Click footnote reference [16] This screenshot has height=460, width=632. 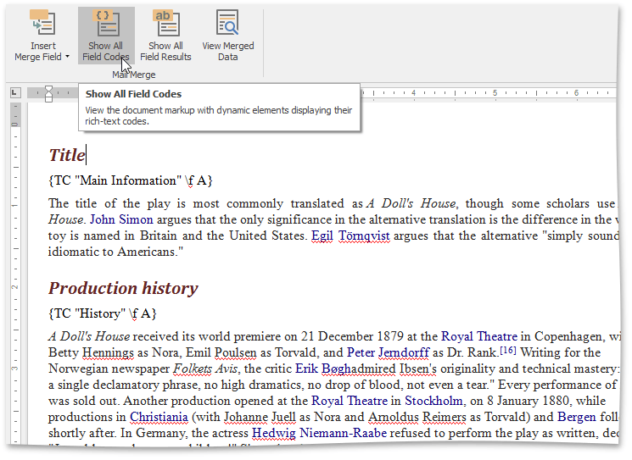[507, 351]
